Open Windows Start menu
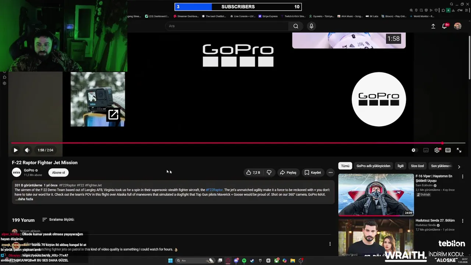The image size is (471, 265). [x=170, y=261]
